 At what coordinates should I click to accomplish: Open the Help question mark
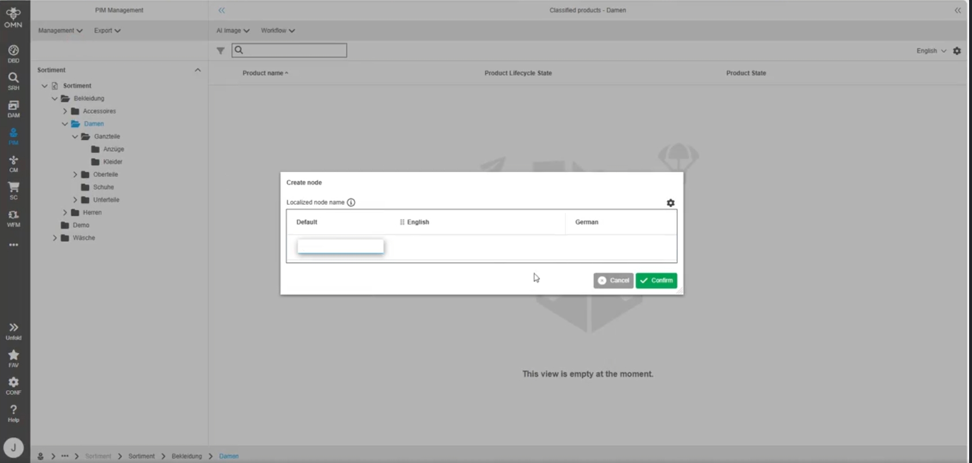pyautogui.click(x=13, y=413)
